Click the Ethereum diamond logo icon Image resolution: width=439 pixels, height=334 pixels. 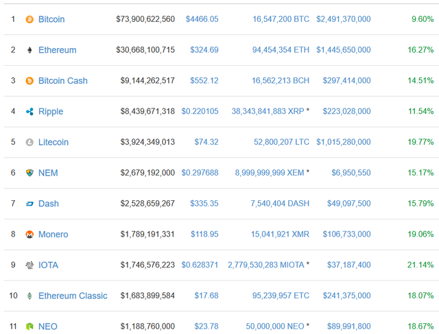click(29, 50)
